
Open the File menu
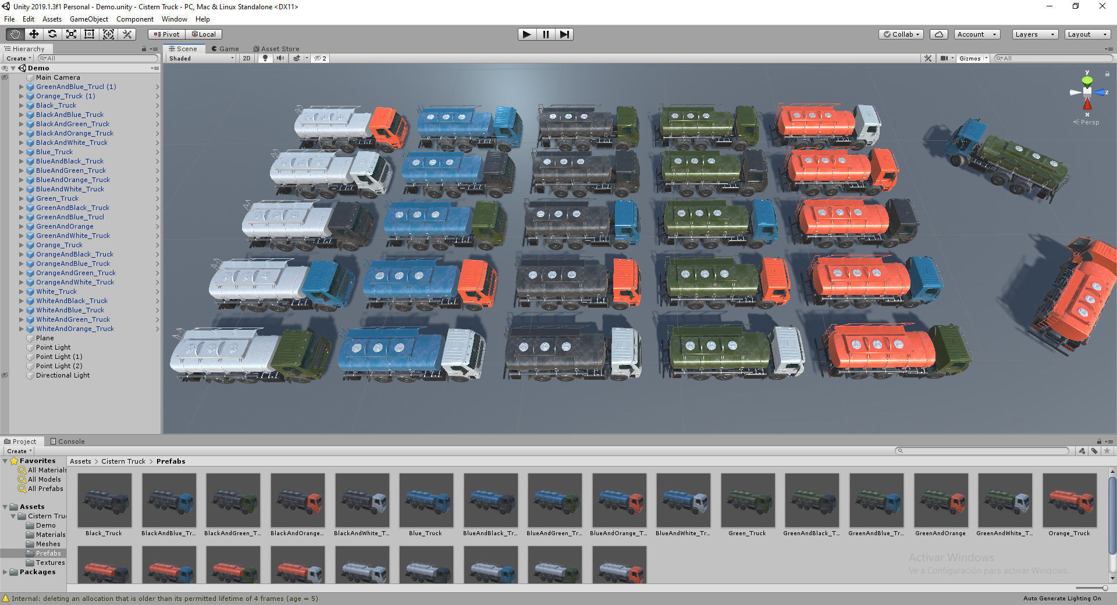pos(9,19)
